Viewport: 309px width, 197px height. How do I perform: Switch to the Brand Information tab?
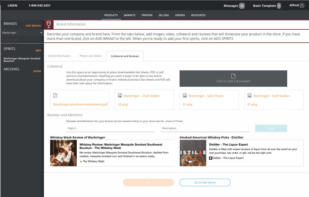pyautogui.click(x=59, y=56)
